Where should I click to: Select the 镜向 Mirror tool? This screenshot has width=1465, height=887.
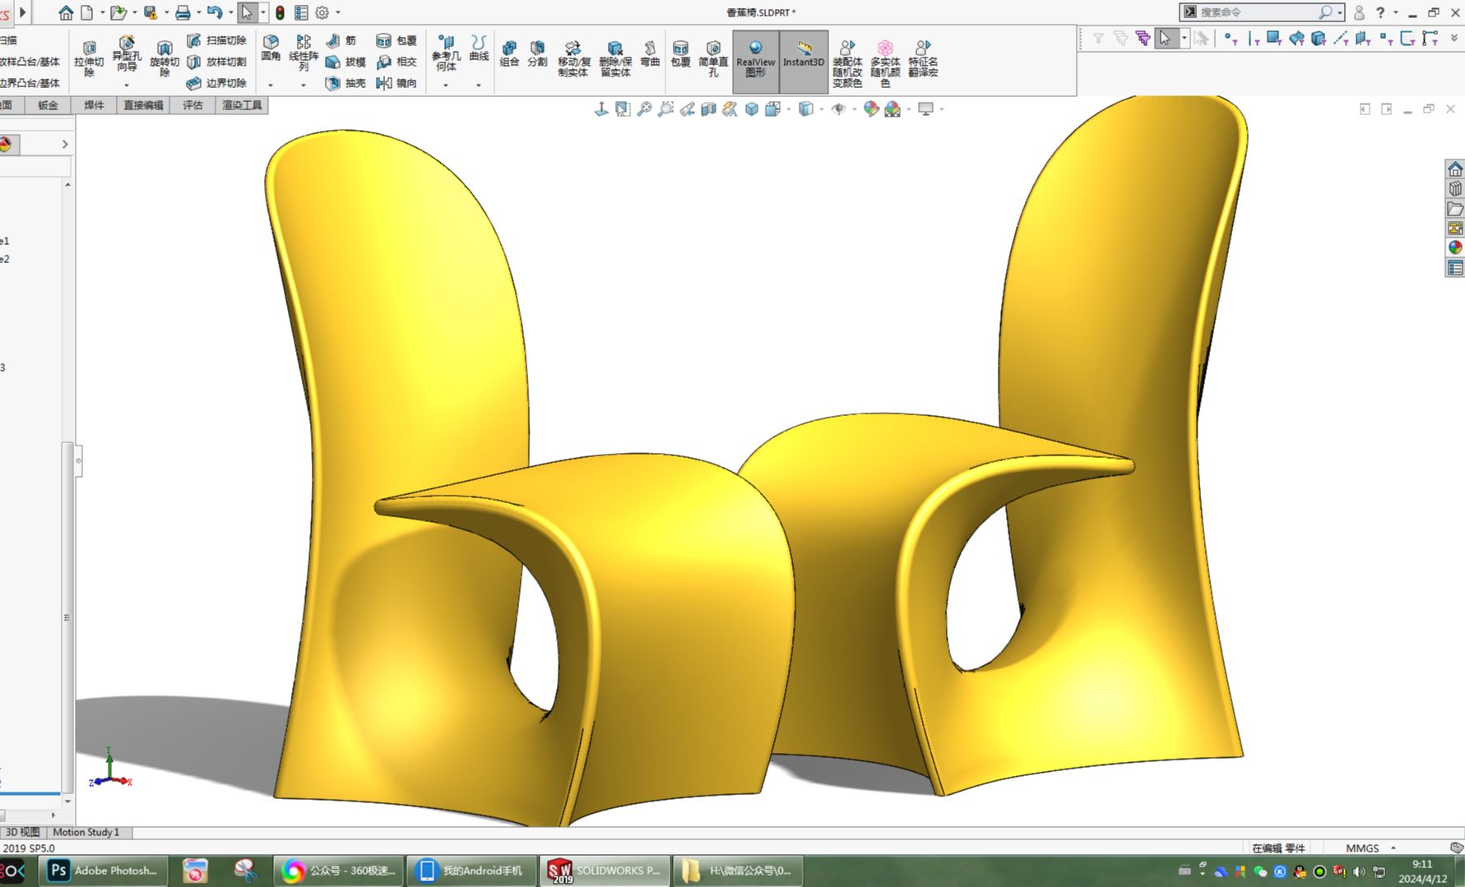point(396,83)
